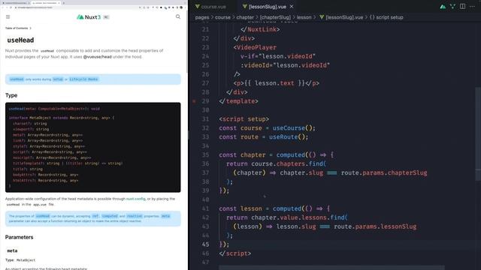Click the '</template>' closing tag

tap(239, 101)
